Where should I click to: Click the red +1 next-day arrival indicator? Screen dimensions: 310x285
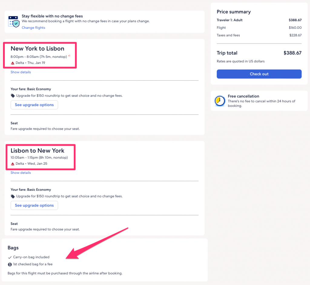click(69, 56)
